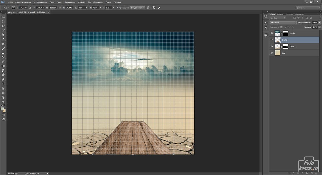Viewport: 322px width, 175px height.
Task: Click the foreground color swatch
Action: point(3,109)
